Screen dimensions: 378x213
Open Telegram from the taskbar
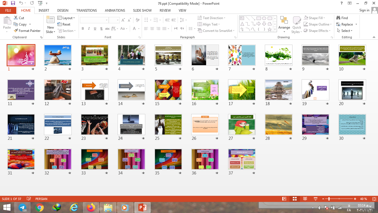click(x=22, y=207)
